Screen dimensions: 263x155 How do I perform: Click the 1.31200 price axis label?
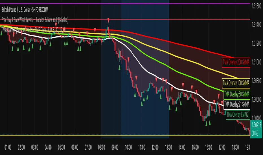(x=257, y=44)
